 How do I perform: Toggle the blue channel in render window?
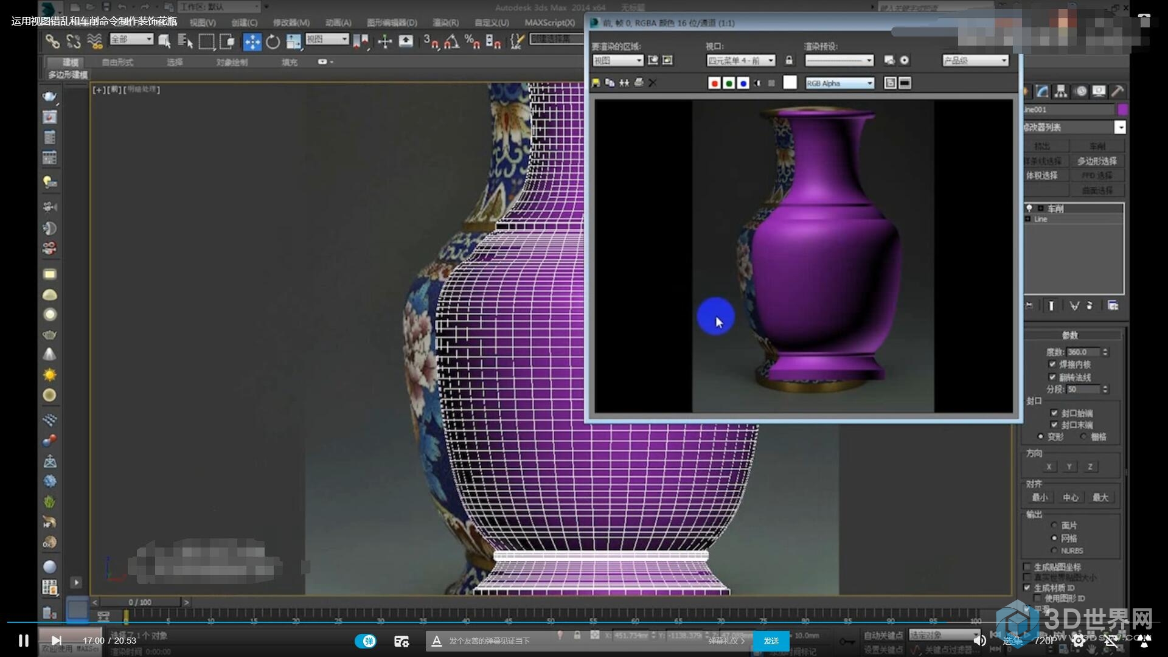743,83
